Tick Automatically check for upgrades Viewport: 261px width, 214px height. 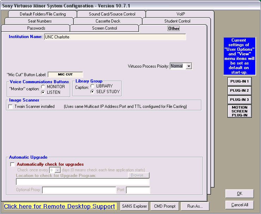pos(13,164)
